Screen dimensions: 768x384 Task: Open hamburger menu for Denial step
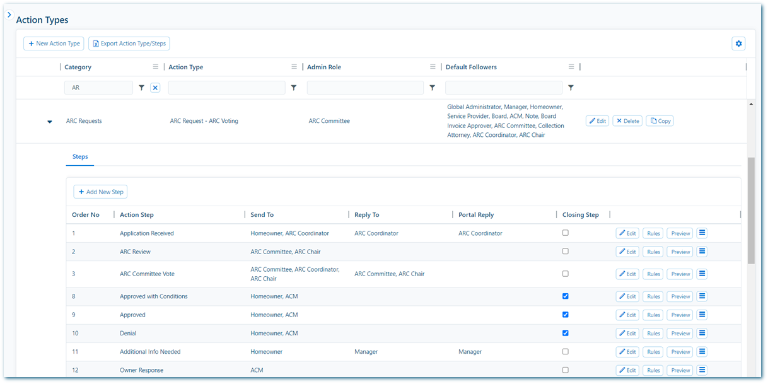(702, 333)
